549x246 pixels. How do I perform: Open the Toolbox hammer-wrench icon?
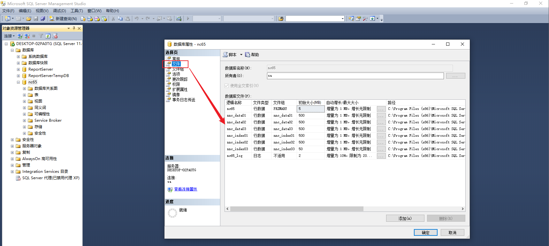click(x=365, y=19)
